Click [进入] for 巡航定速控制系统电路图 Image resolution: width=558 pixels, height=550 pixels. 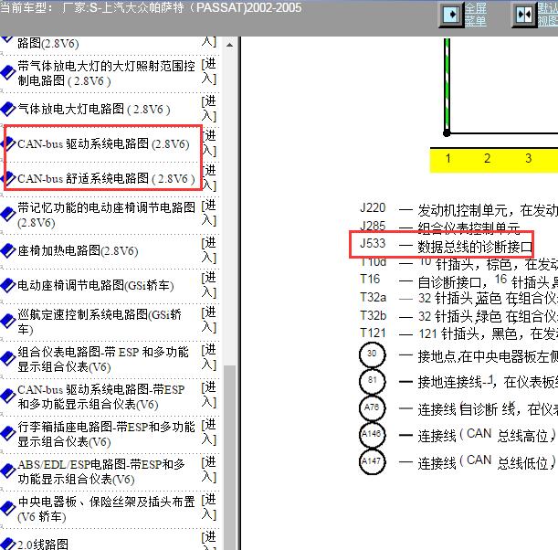pos(209,320)
